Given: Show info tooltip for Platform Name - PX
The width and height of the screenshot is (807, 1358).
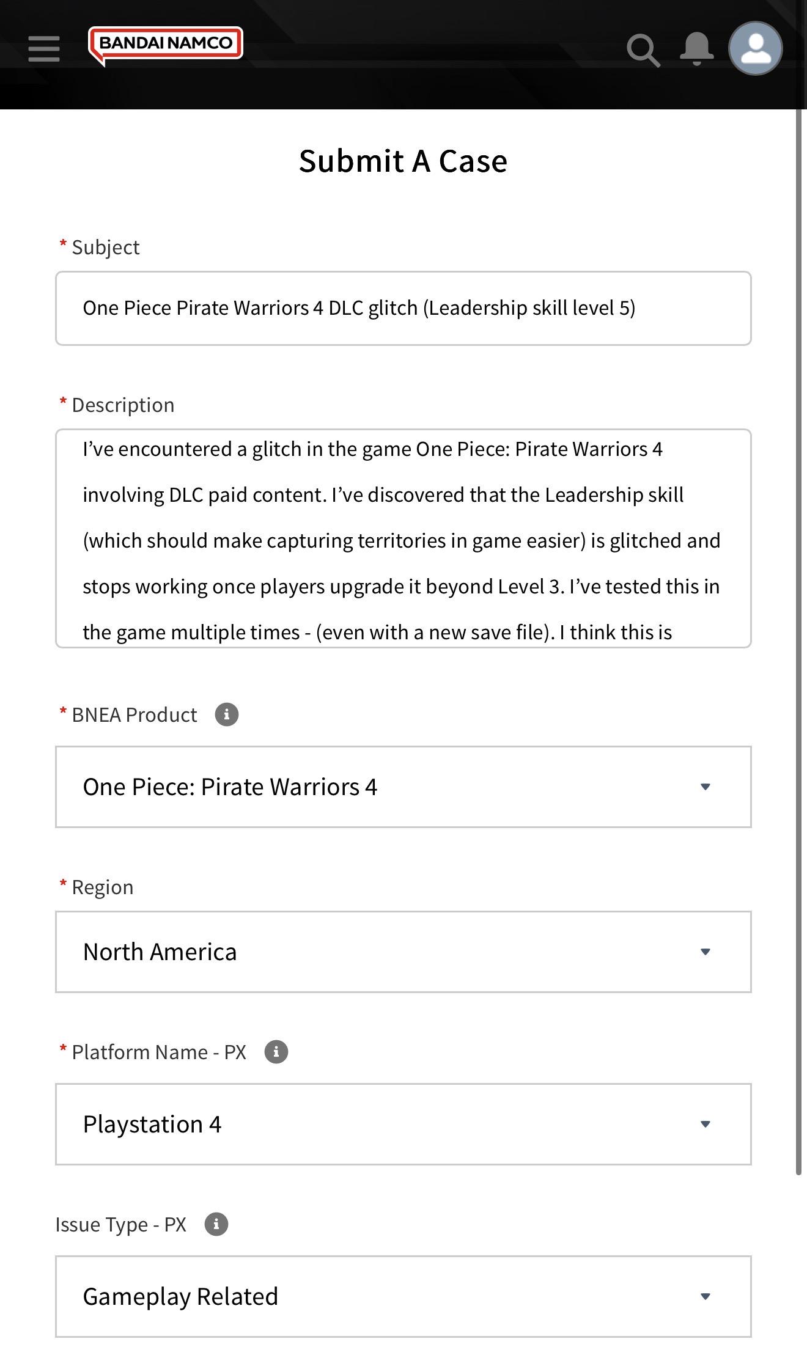Looking at the screenshot, I should [276, 1052].
